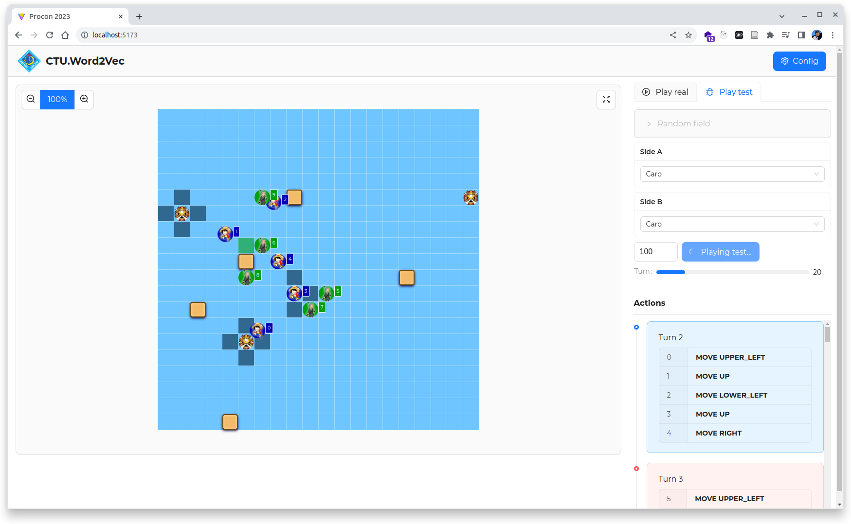Image resolution: width=851 pixels, height=524 pixels.
Task: Click the green territory tile beside craftsman 6
Action: click(246, 245)
